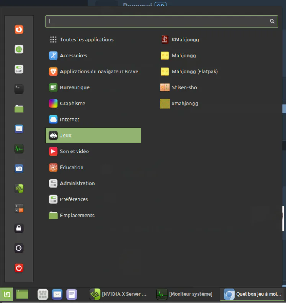Launch Software Manager in the favorites sidebar

tap(19, 49)
